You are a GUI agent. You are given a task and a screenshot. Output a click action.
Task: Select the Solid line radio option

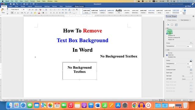[x=170, y=55]
